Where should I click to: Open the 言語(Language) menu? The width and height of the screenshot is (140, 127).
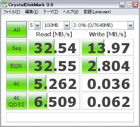[x=97, y=12]
